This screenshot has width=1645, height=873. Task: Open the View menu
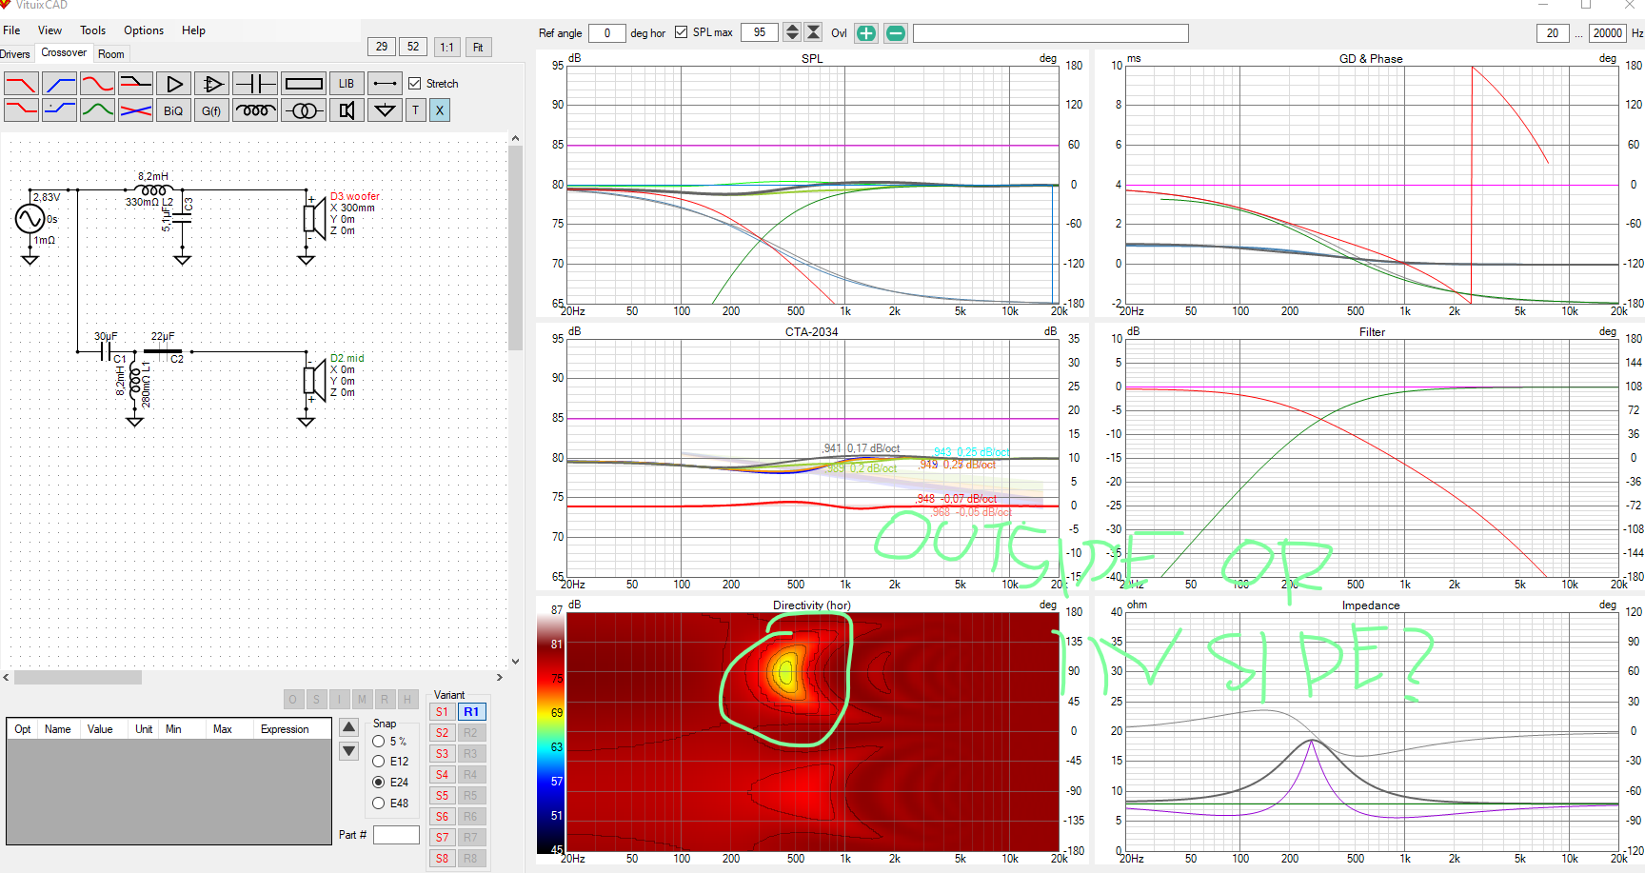pyautogui.click(x=50, y=30)
